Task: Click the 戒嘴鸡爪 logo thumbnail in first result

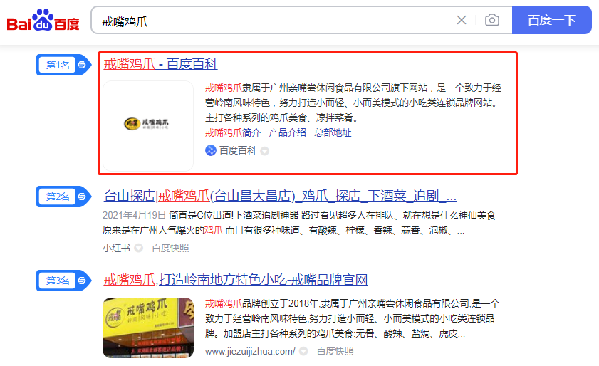Action: (x=148, y=123)
